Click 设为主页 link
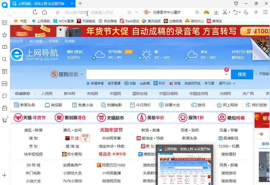 (16, 41)
